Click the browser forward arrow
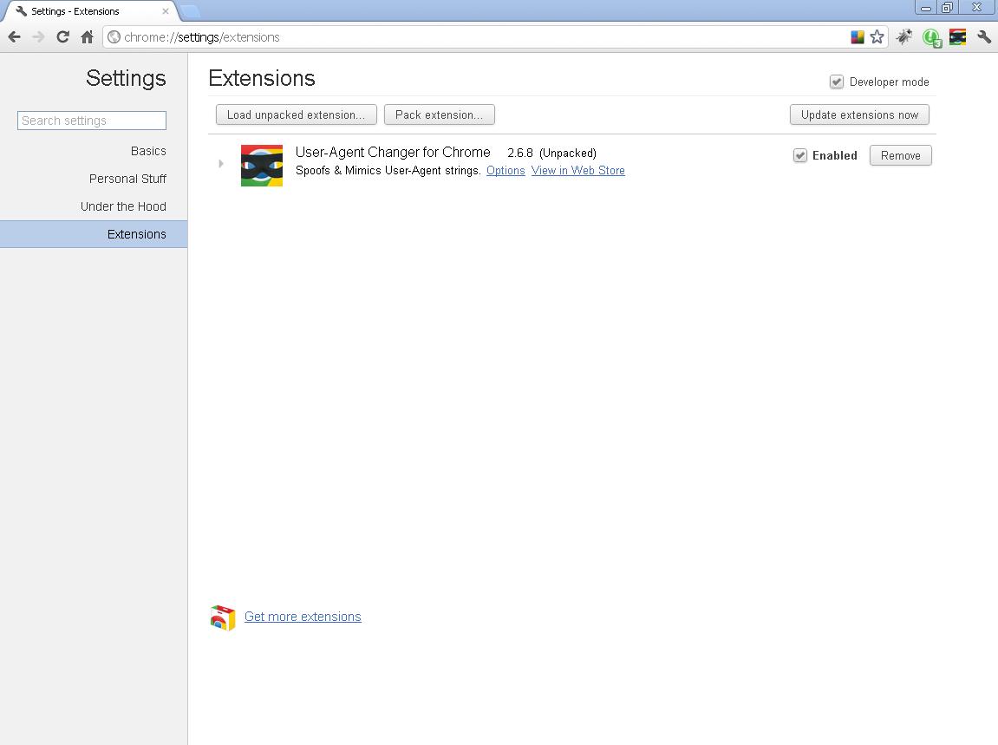The image size is (998, 745). coord(38,37)
